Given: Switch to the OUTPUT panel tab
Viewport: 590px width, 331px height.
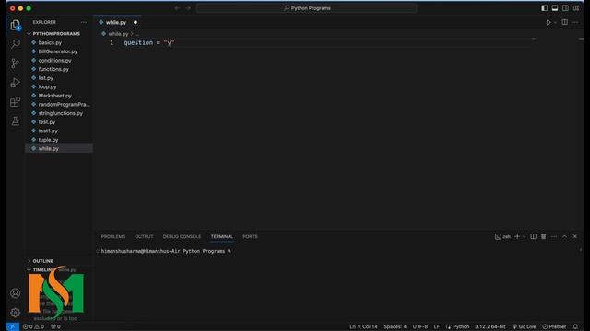Looking at the screenshot, I should tap(144, 237).
